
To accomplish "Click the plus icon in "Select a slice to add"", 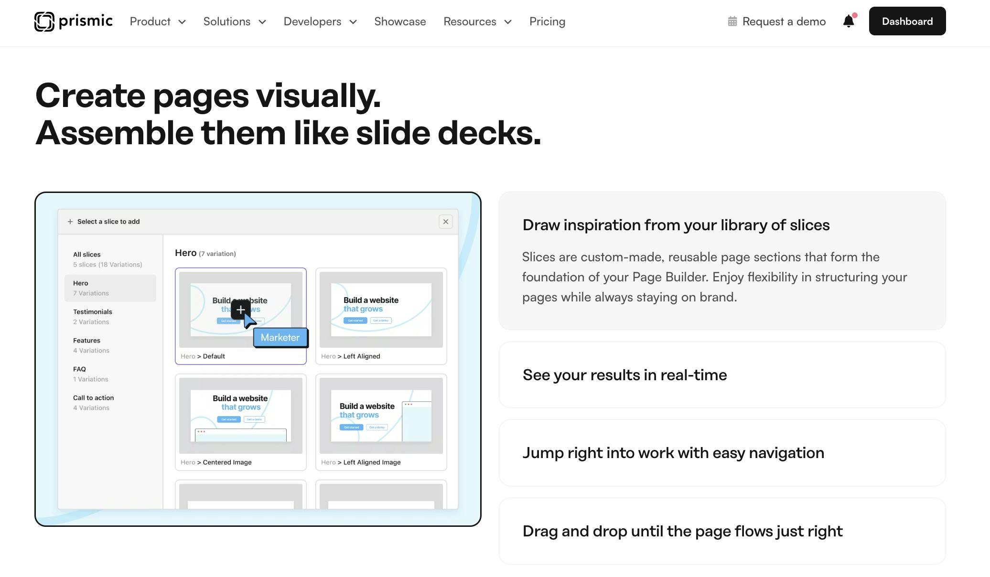I will point(70,221).
